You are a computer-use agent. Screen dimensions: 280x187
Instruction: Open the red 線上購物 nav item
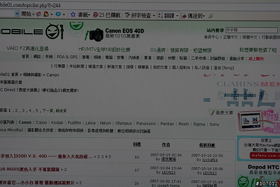tap(256, 59)
